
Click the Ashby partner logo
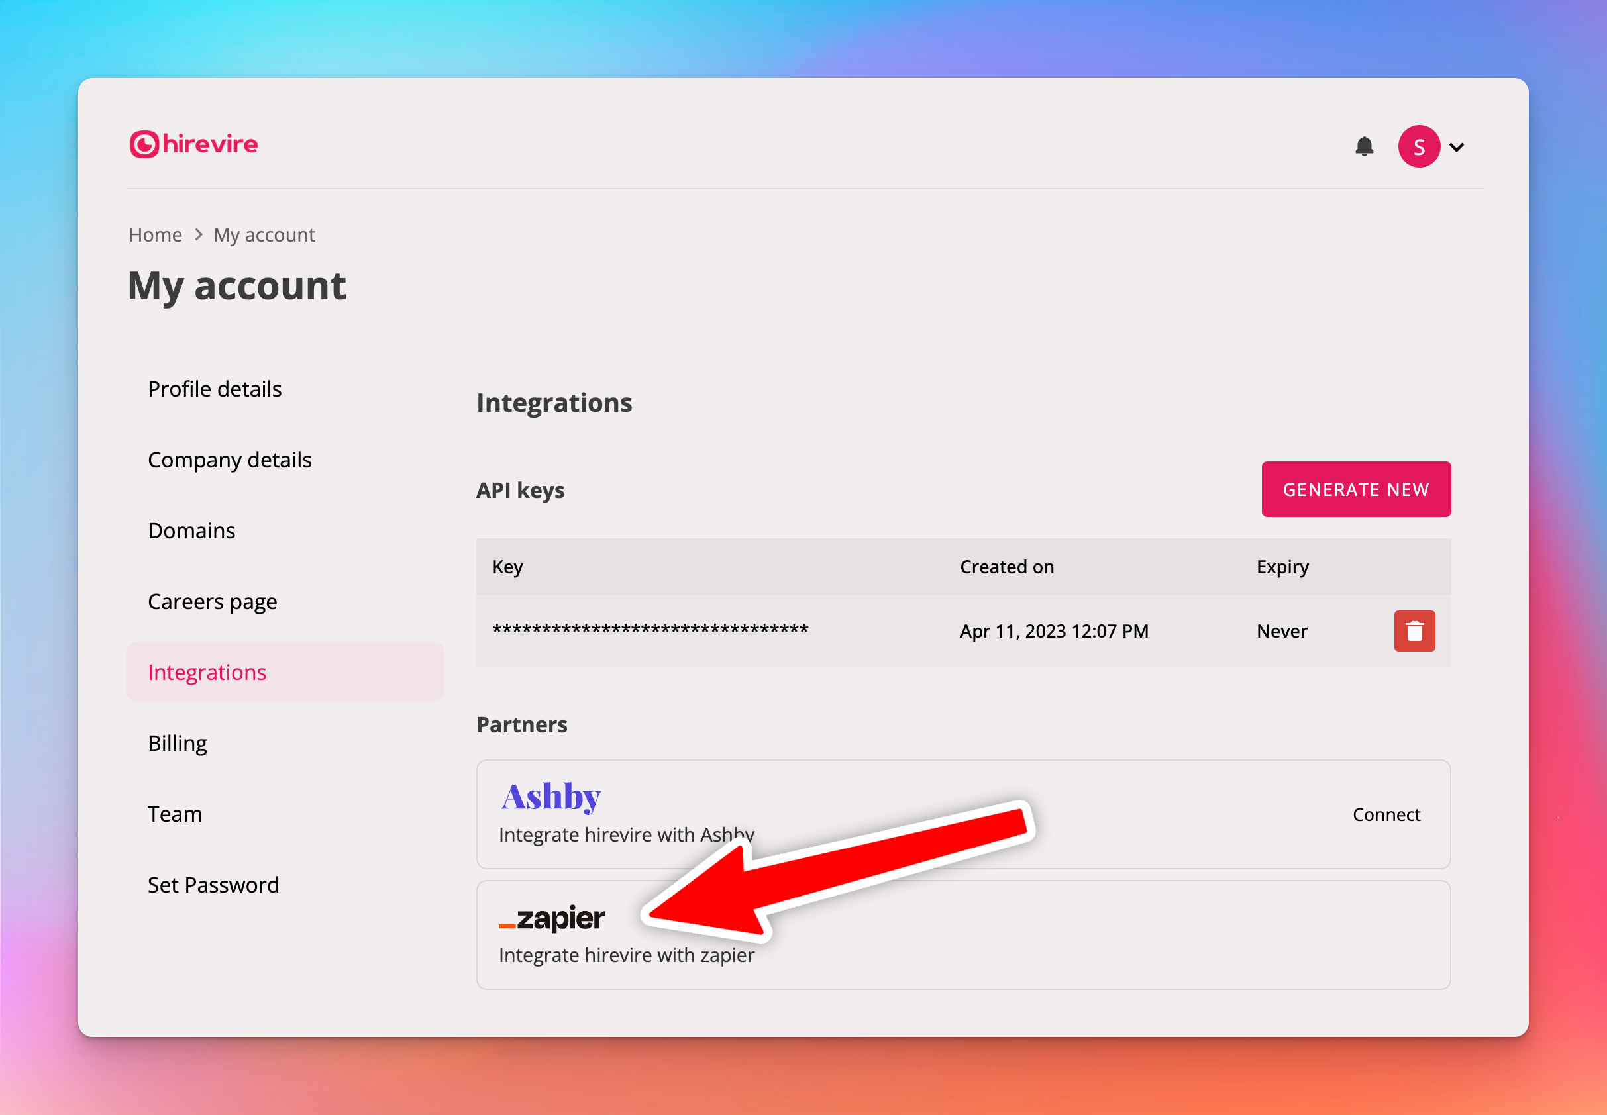coord(552,797)
